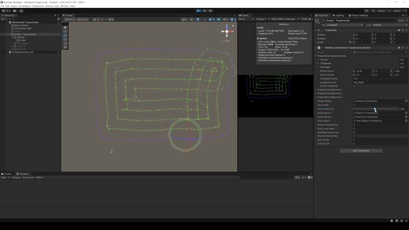Click the global search magnifier icon
This screenshot has width=409, height=230.
click(x=373, y=11)
